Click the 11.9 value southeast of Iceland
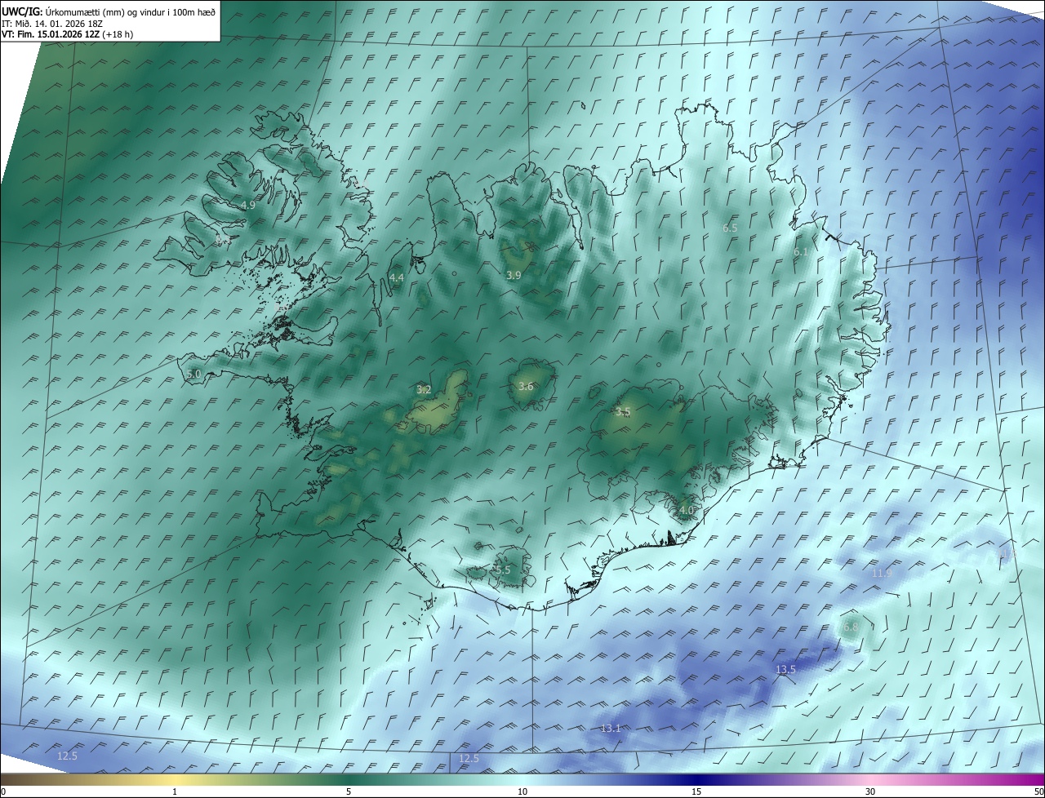The height and width of the screenshot is (798, 1045). (882, 574)
